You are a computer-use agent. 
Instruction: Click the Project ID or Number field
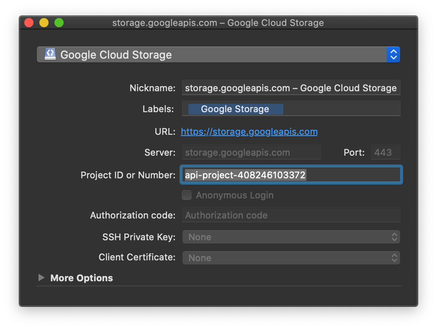290,175
